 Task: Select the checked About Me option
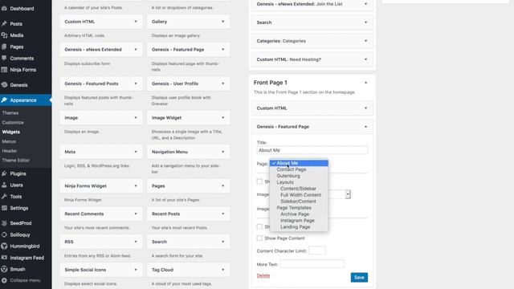[299, 163]
